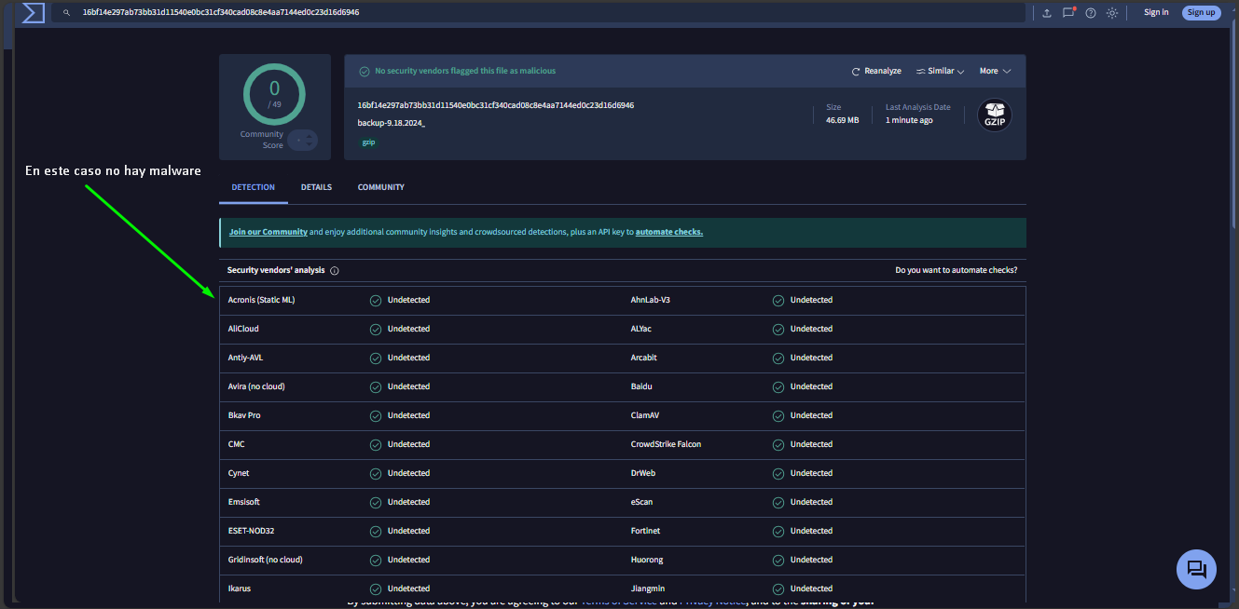Click the GZIP file type icon
This screenshot has height=609, width=1239.
coord(994,115)
